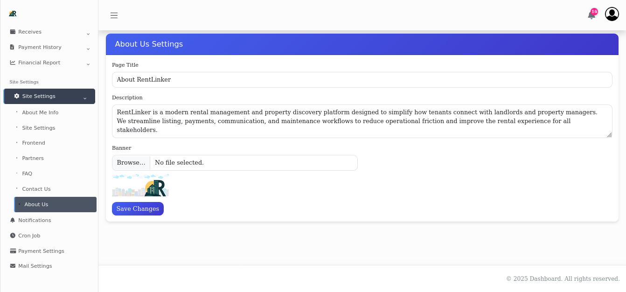Click the Notifications bell icon in sidebar
The height and width of the screenshot is (292, 626).
(13, 220)
